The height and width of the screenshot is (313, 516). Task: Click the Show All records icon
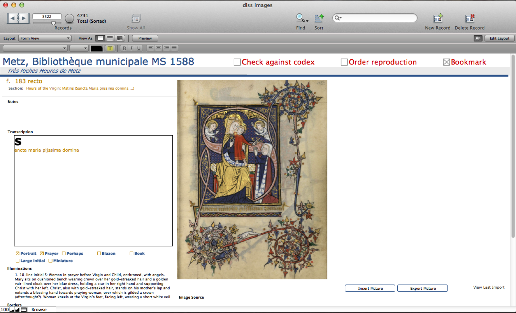coord(136,18)
